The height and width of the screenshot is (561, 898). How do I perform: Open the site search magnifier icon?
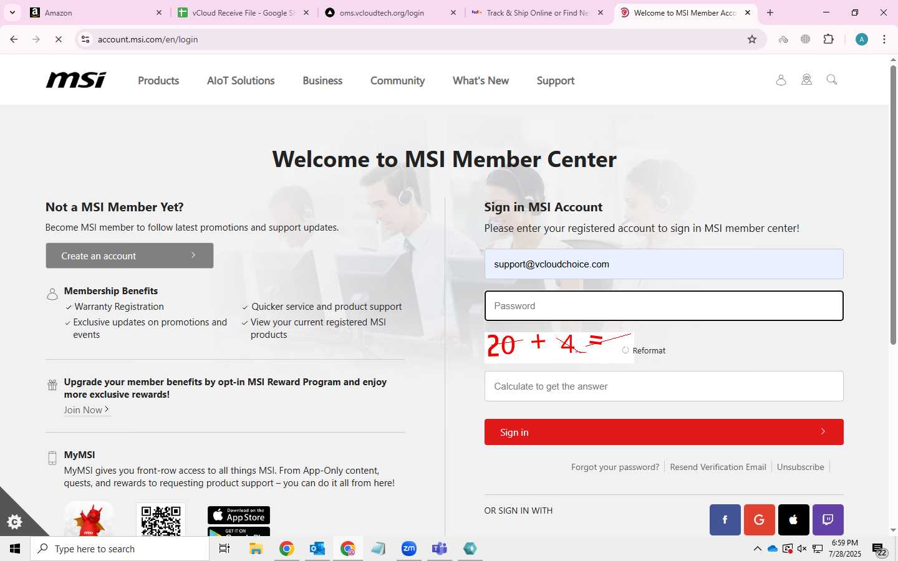[832, 80]
